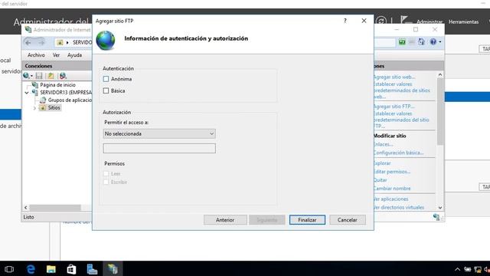The image size is (490, 276).
Task: Open the help dropdown arrow in IIS toolbar
Action: click(440, 42)
